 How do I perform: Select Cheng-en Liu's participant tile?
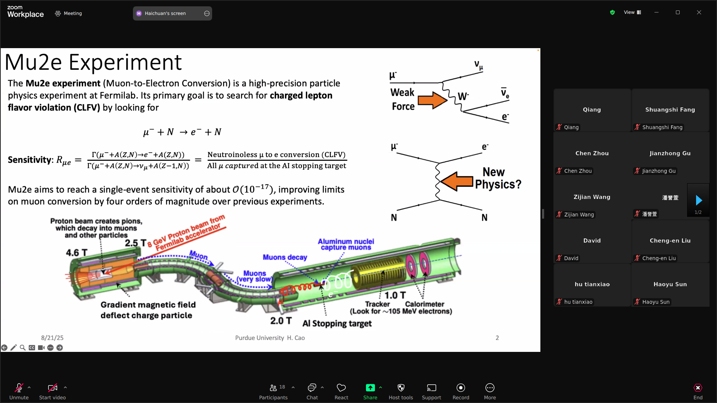(x=670, y=241)
